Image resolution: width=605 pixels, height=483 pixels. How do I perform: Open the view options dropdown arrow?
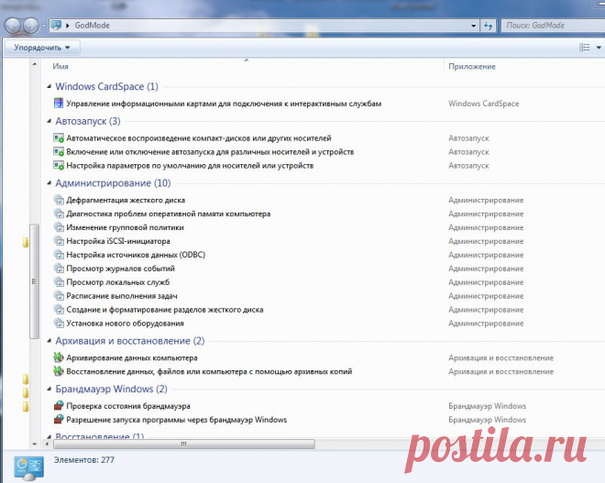599,48
